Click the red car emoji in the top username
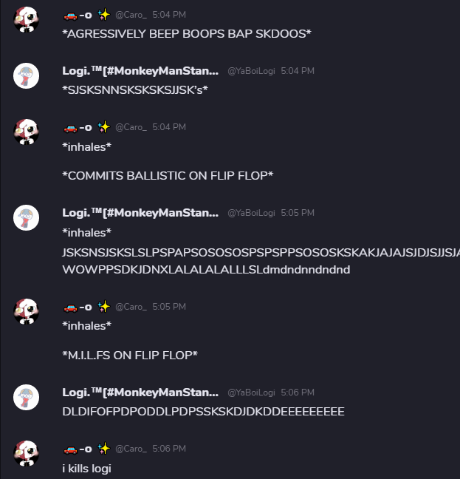Viewport: 460px width, 479px height. 70,16
